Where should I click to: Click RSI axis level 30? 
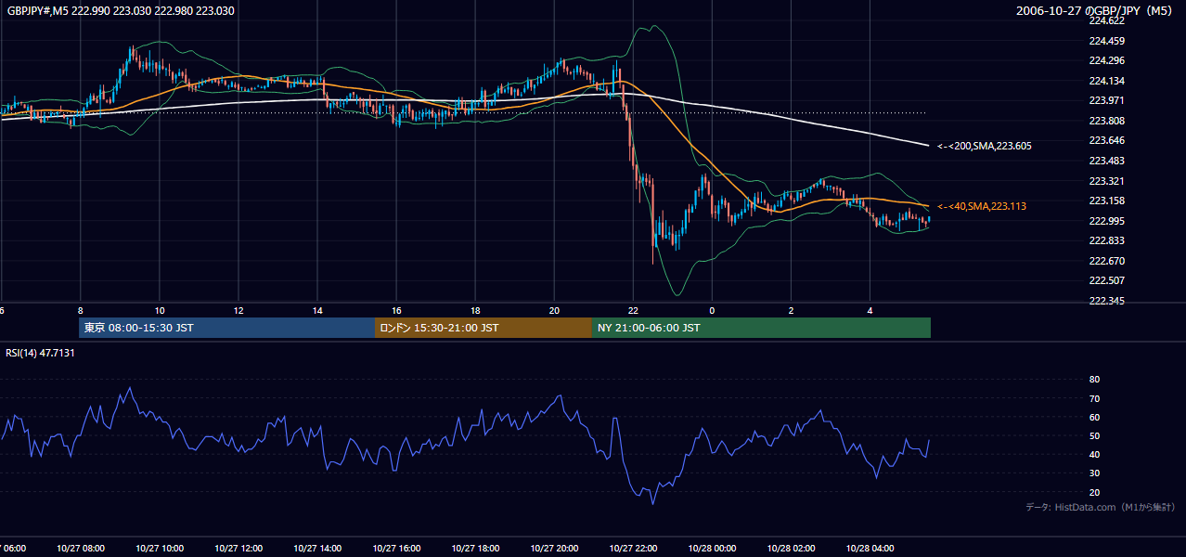click(x=1094, y=473)
